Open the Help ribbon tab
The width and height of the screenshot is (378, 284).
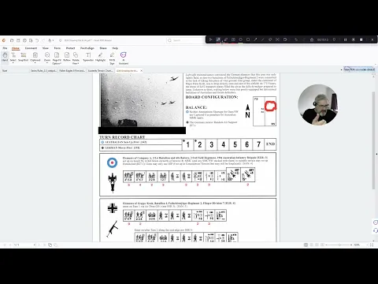click(115, 48)
